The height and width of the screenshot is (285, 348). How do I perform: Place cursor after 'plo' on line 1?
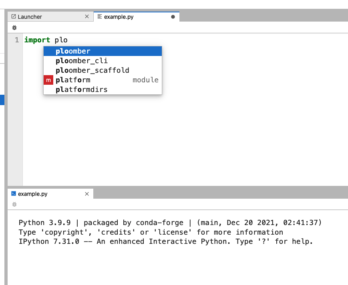(68, 40)
